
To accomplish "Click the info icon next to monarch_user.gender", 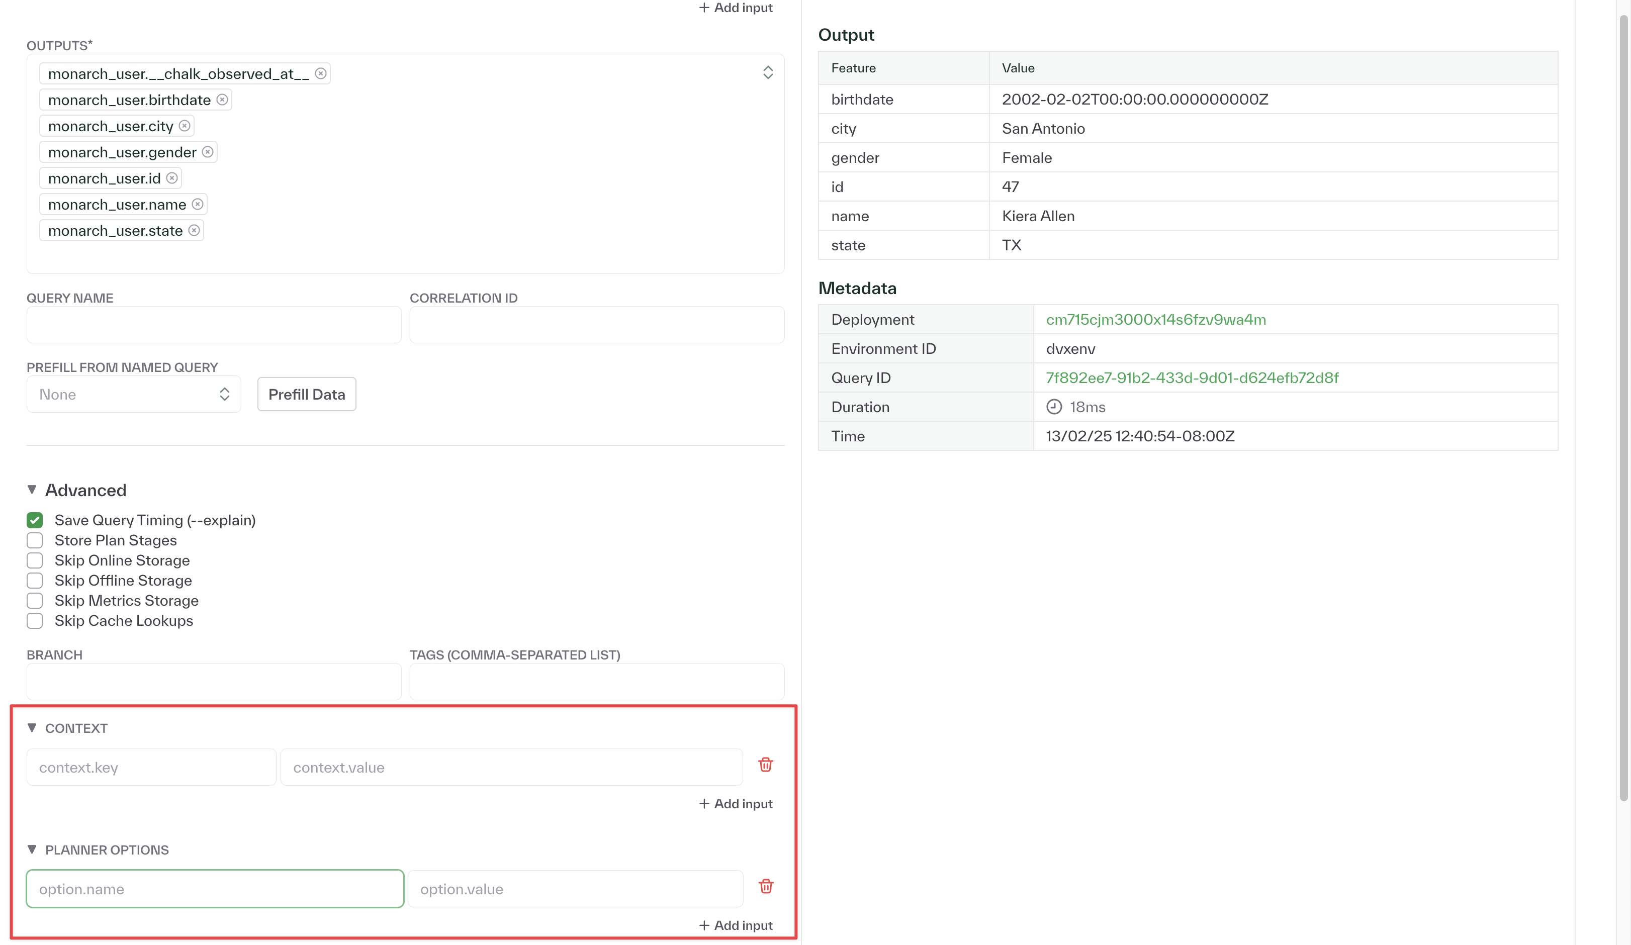I will point(201,152).
